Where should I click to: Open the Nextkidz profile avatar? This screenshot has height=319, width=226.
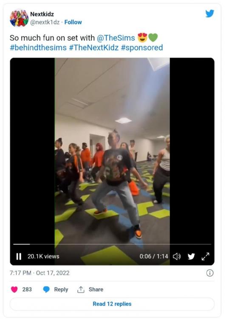coord(19,18)
